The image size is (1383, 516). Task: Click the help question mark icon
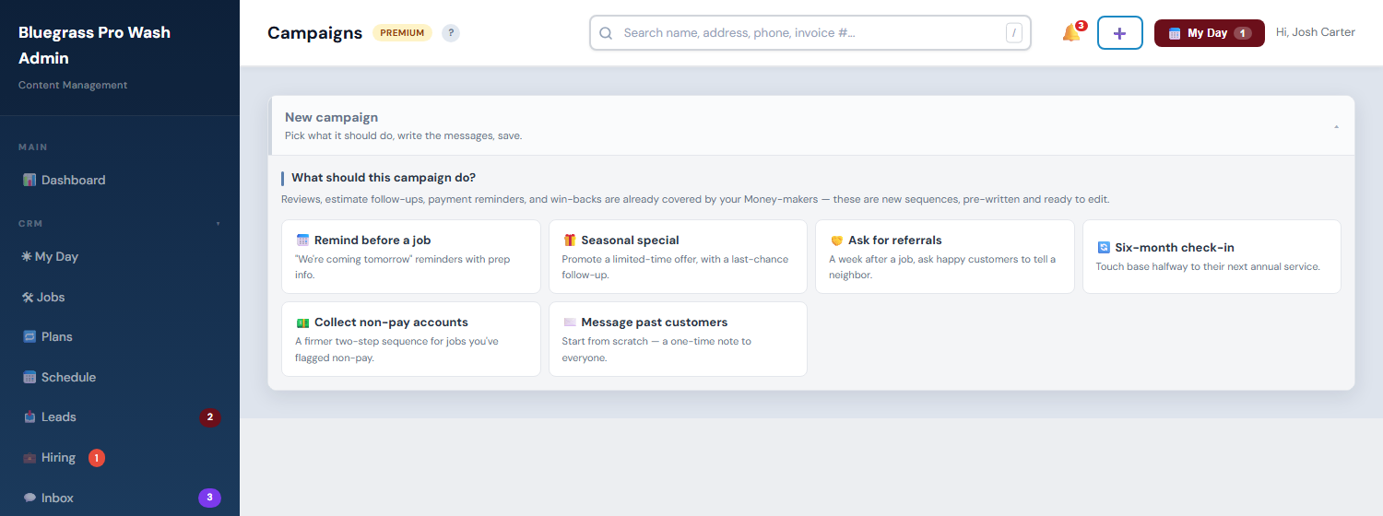(451, 33)
